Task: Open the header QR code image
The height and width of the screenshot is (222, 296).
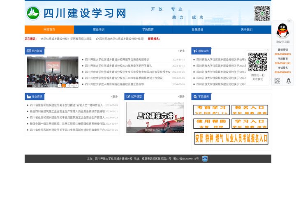Action: pyautogui.click(x=262, y=13)
